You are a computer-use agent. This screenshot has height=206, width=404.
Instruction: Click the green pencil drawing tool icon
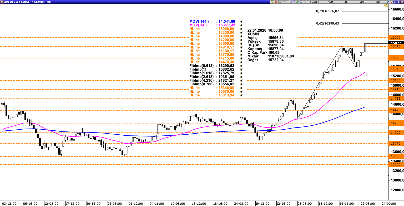297,2
